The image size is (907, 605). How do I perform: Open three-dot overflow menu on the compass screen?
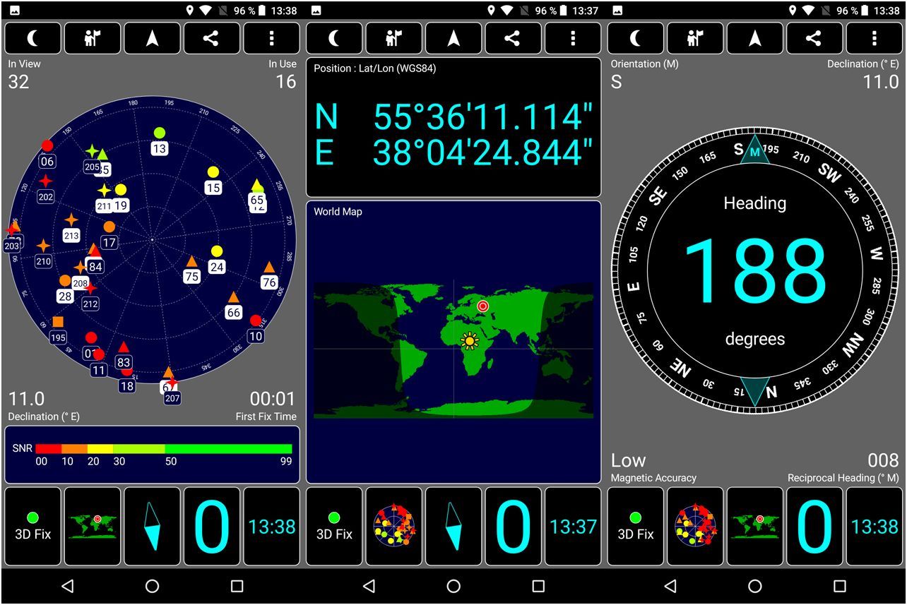pos(875,38)
